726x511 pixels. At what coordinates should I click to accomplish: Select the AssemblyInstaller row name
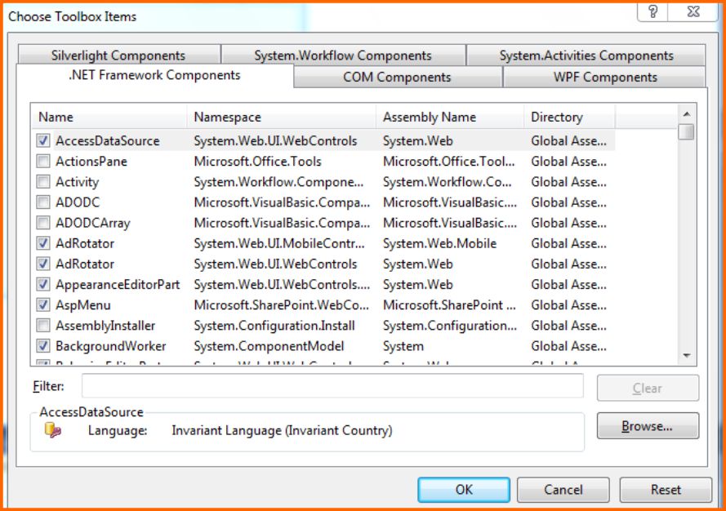click(105, 326)
